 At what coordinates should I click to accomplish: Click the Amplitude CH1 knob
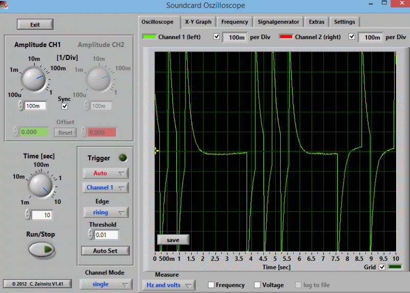pos(33,79)
